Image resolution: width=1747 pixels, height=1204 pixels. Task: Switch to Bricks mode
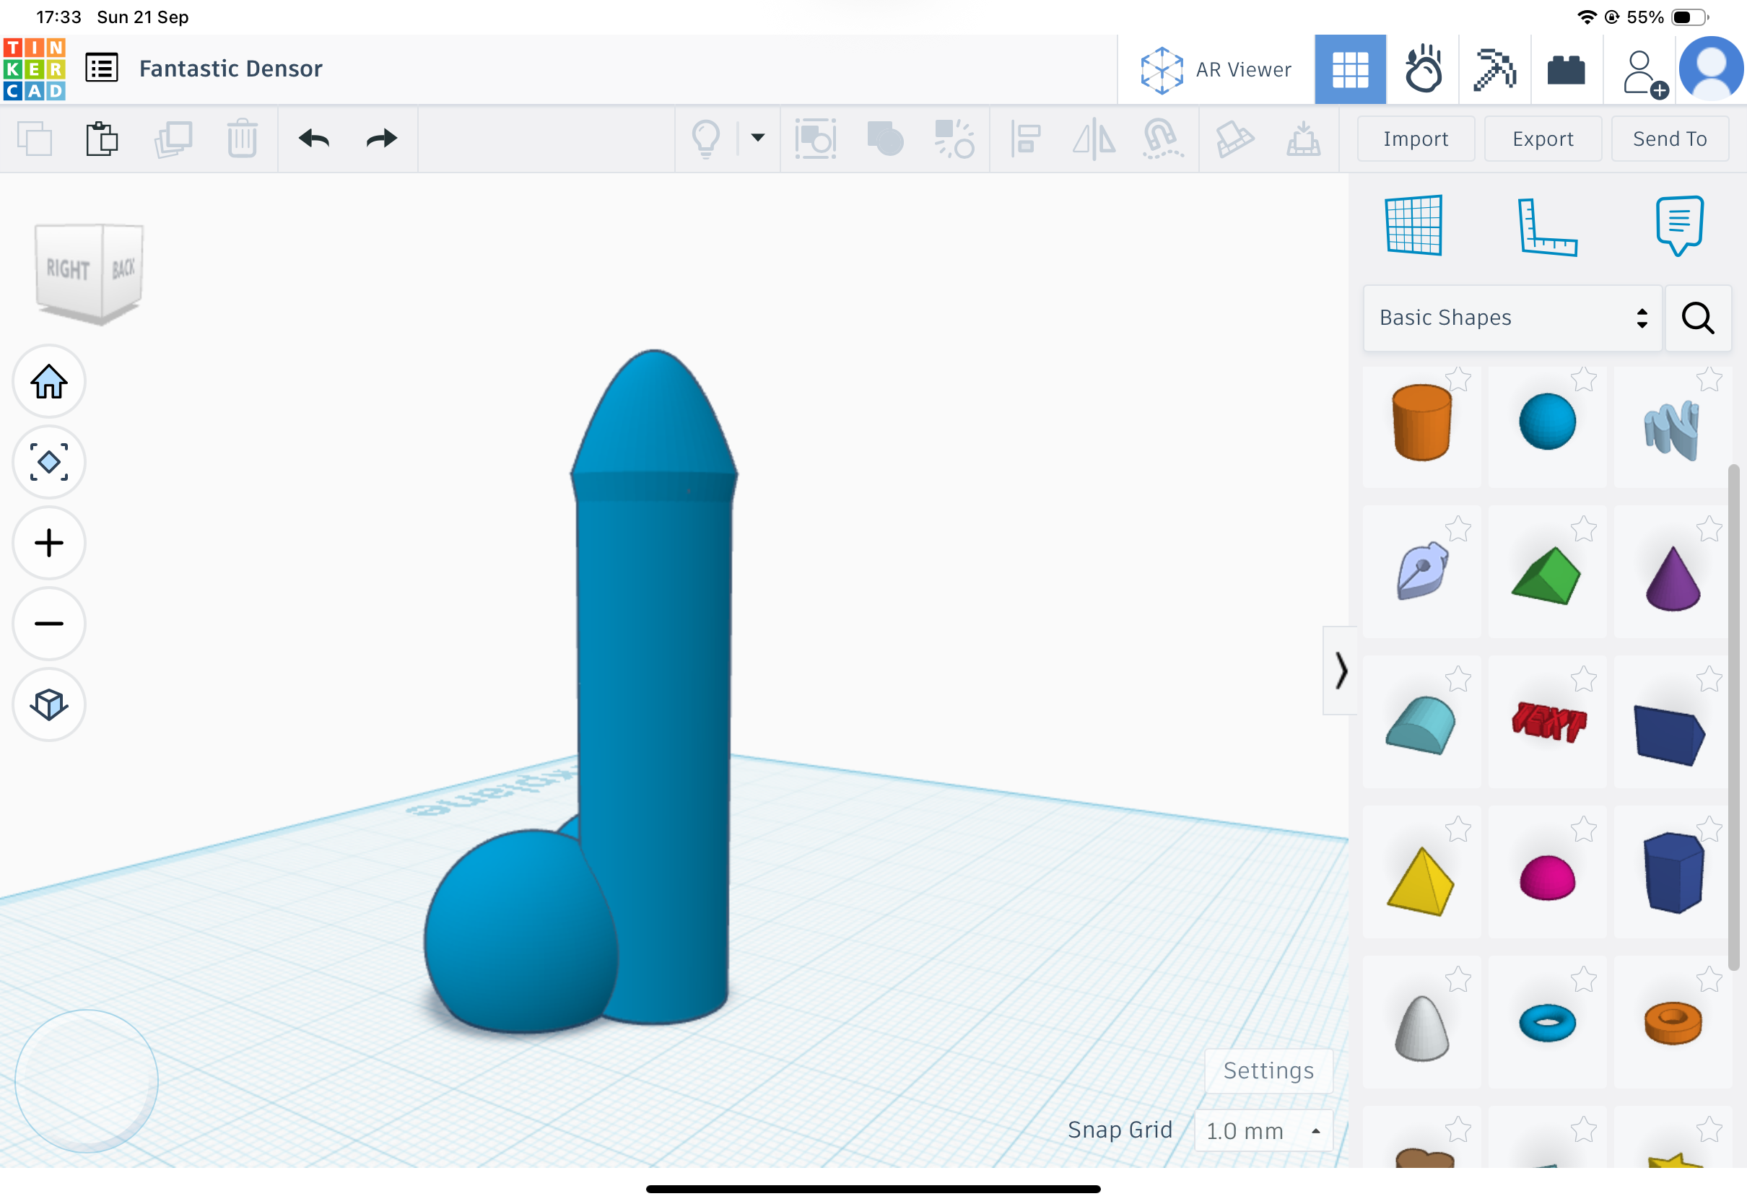pos(1566,70)
